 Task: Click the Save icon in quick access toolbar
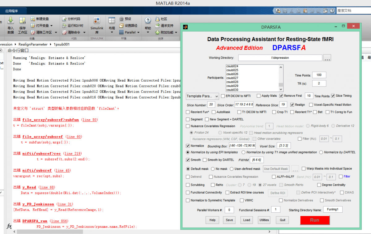(x=285, y=11)
